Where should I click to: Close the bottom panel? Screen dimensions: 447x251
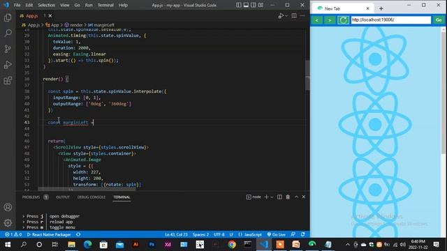(304, 197)
